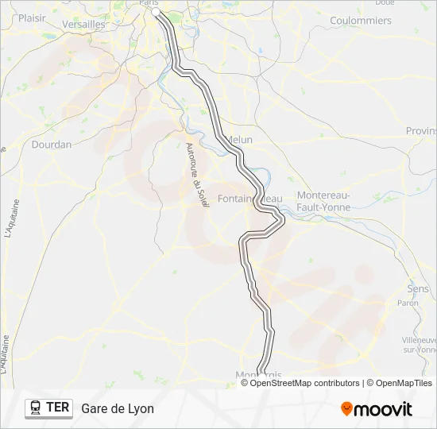This screenshot has height=429, width=437.
Task: Click the Fontainebleau city label
Action: [249, 199]
